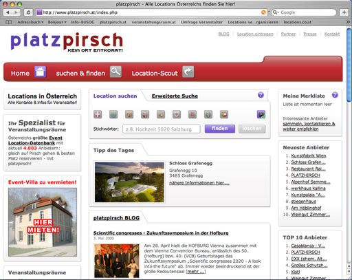
Task: Open the platzpirsch.at bookmark
Action: pos(113,22)
